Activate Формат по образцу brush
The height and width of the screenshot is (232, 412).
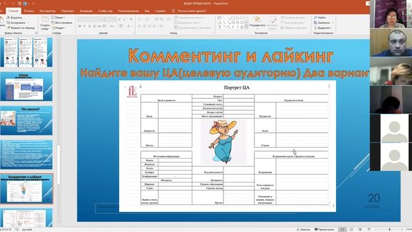coord(21,28)
